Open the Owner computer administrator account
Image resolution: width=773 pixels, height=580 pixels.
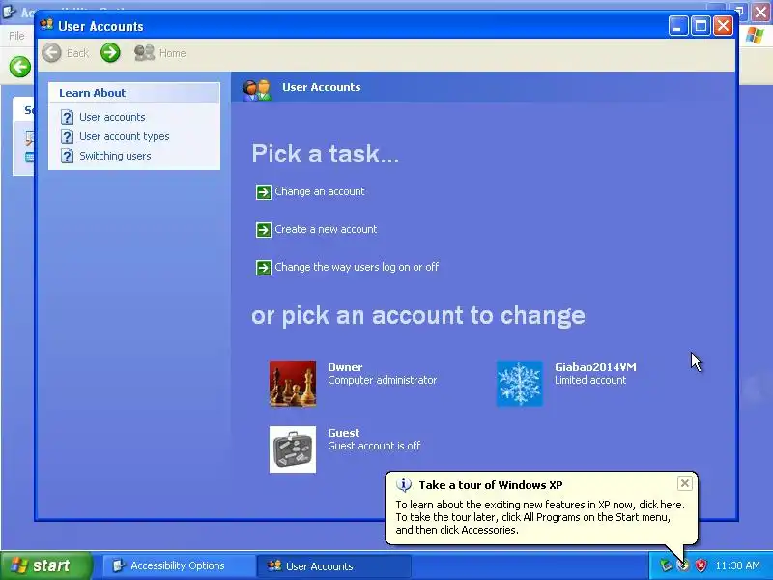382,373
